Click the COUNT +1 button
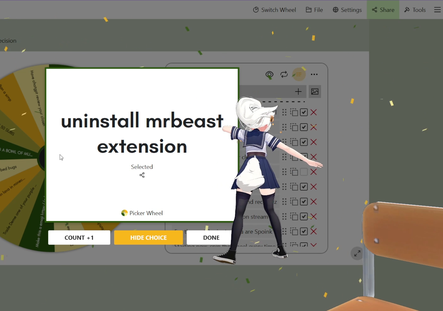This screenshot has height=311, width=443. pyautogui.click(x=79, y=238)
